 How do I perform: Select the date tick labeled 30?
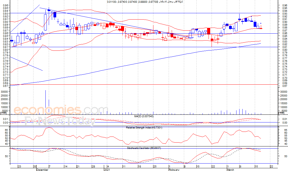(x=35, y=166)
